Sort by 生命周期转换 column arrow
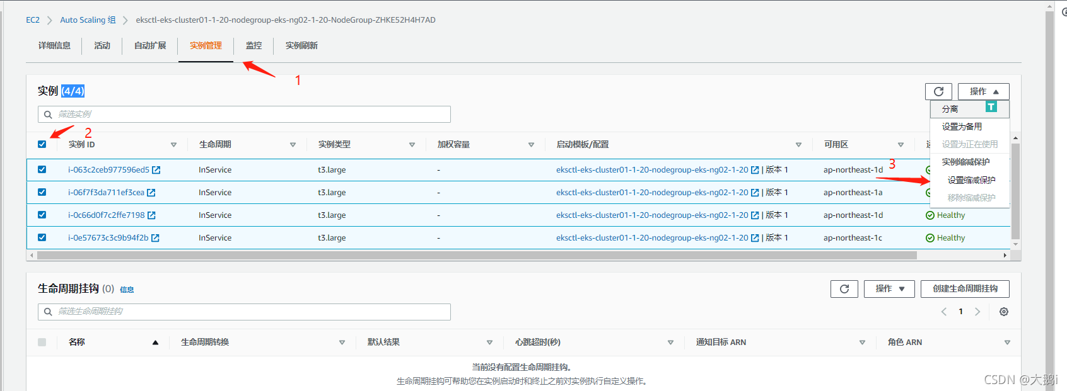Screen dimensions: 1067x391 click(x=342, y=343)
